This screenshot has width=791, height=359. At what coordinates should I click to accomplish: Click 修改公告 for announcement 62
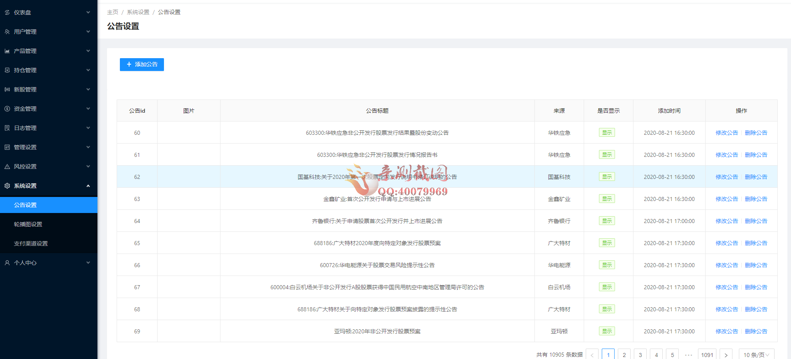[x=726, y=177]
